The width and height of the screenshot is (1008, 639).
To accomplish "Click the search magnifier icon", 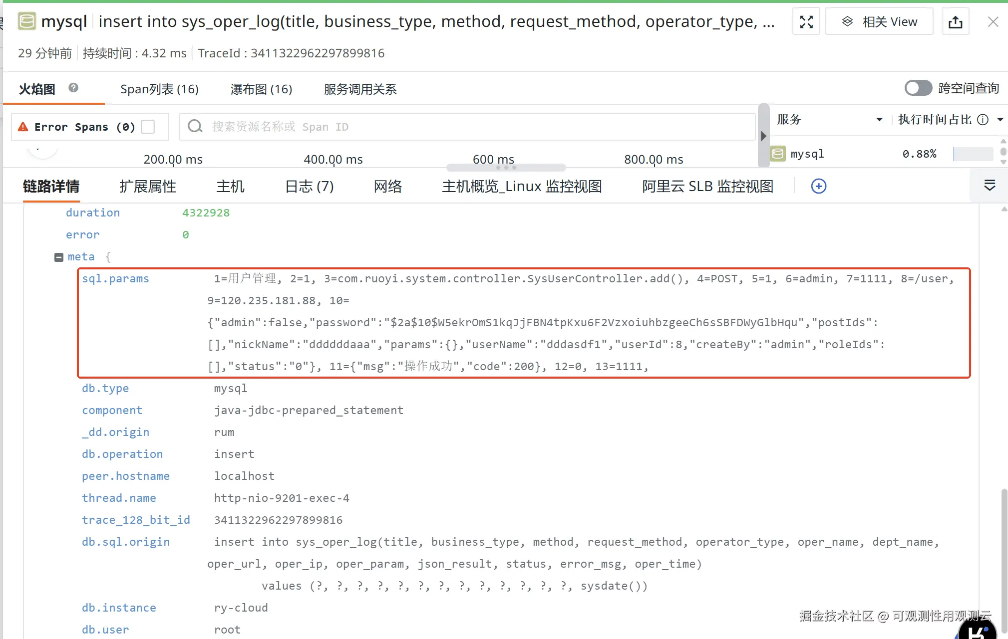I will tap(195, 126).
